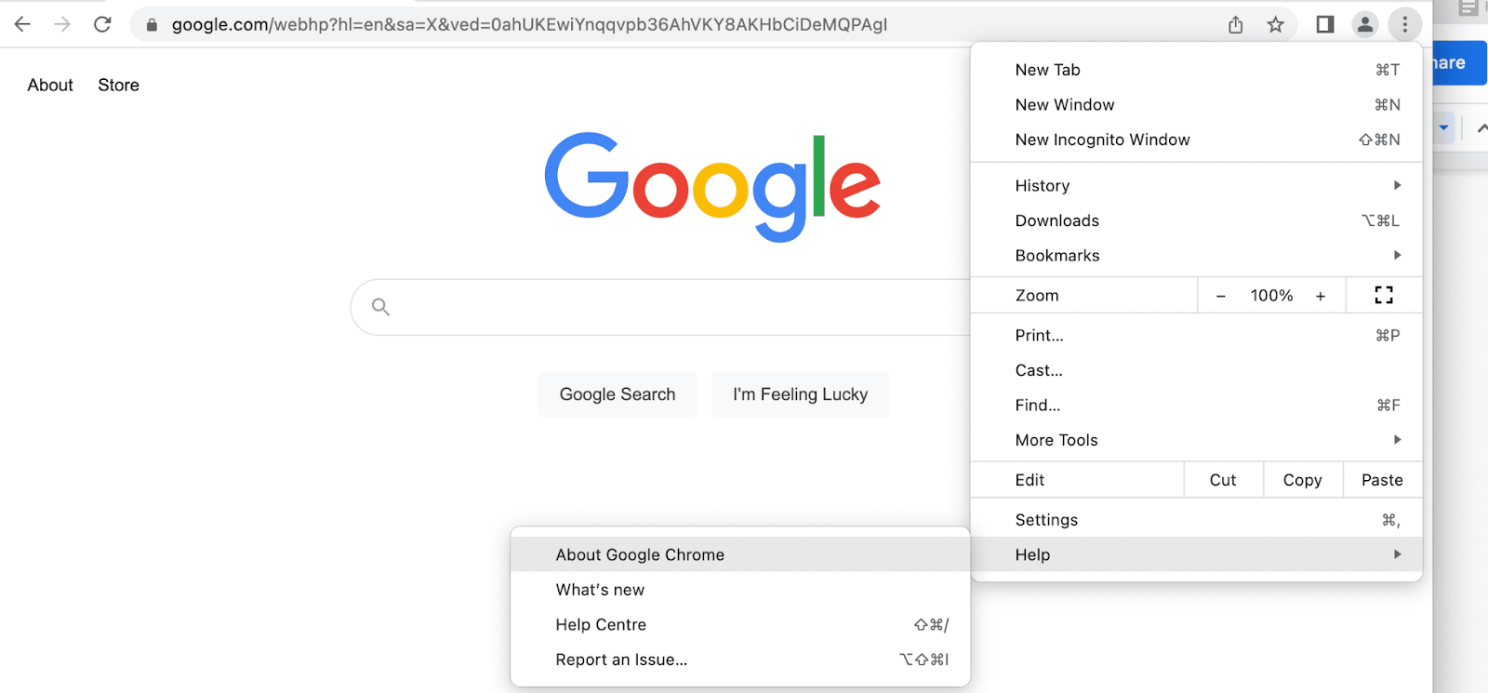
Task: Click the padlock site info icon
Action: click(x=152, y=25)
